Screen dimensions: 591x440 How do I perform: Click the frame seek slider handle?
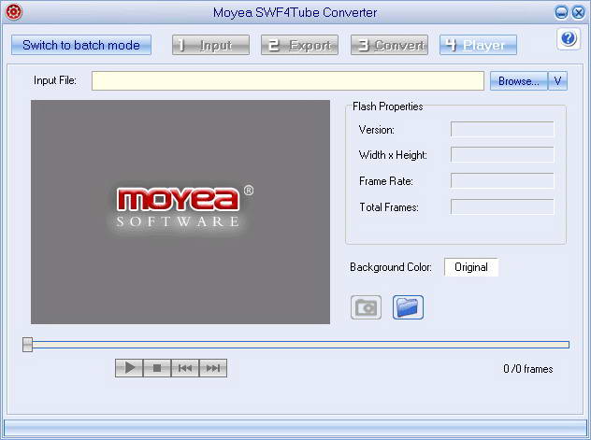(27, 345)
